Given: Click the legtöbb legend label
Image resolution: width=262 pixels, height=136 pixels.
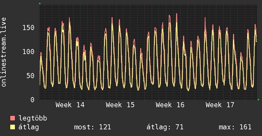Looking at the screenshot, I should coord(33,118).
